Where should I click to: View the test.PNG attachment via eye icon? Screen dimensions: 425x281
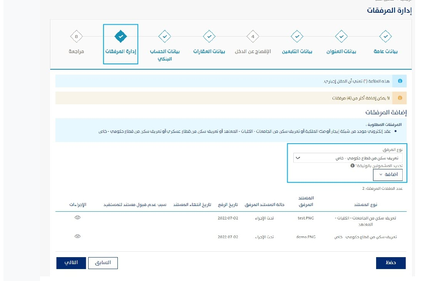click(77, 217)
